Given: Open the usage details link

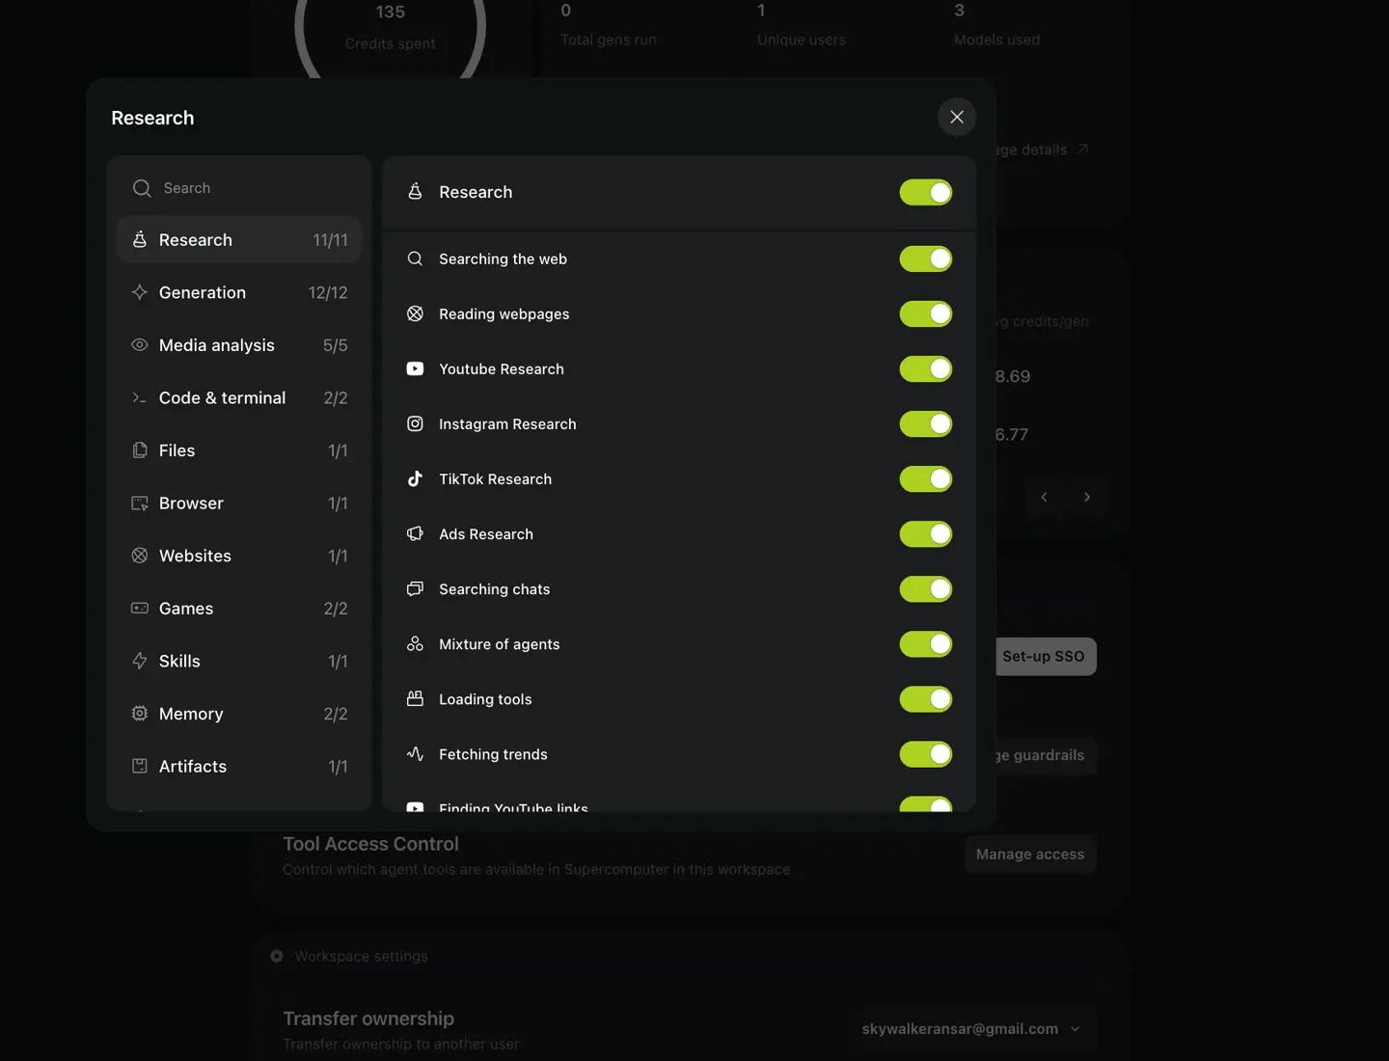Looking at the screenshot, I should 1042,150.
